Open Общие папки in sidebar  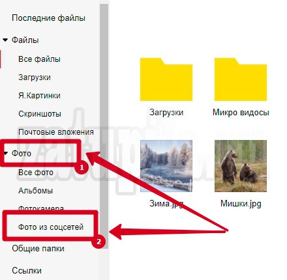pos(38,249)
